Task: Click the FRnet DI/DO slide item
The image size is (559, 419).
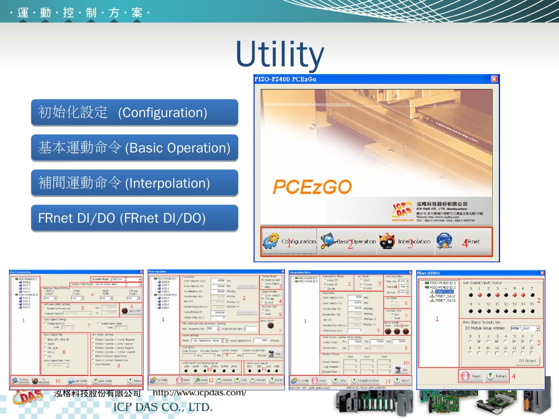Action: click(x=134, y=218)
